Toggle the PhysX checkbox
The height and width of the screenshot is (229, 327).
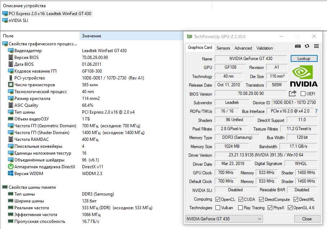point(270,208)
